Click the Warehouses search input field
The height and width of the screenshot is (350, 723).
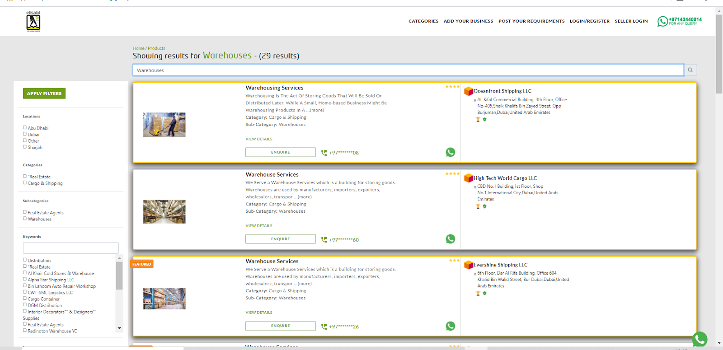click(408, 70)
